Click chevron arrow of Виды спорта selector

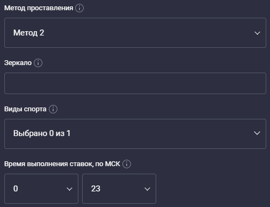coord(257,133)
